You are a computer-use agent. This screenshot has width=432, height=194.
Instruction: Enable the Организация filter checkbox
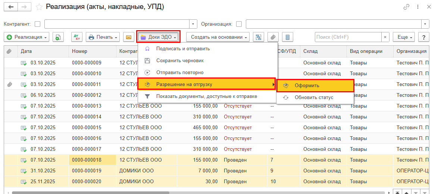[x=239, y=24]
